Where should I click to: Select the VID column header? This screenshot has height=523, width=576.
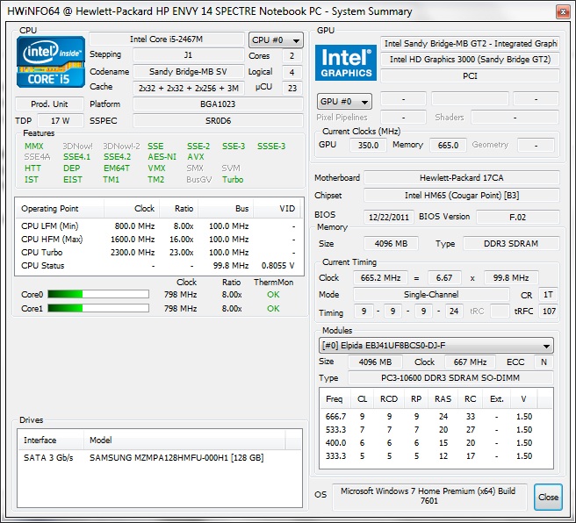point(277,209)
